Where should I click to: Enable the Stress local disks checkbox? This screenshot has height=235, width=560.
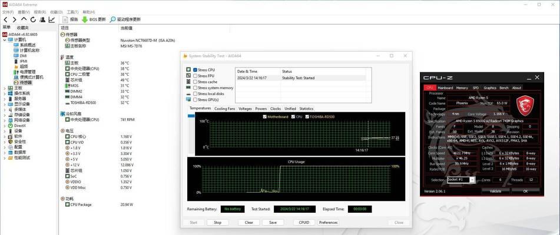click(x=195, y=93)
